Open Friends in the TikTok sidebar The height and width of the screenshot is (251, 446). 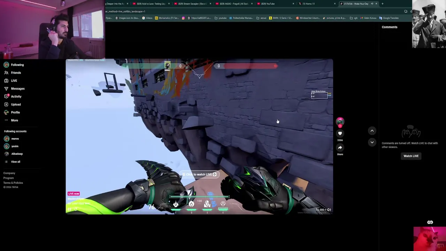click(x=13, y=73)
